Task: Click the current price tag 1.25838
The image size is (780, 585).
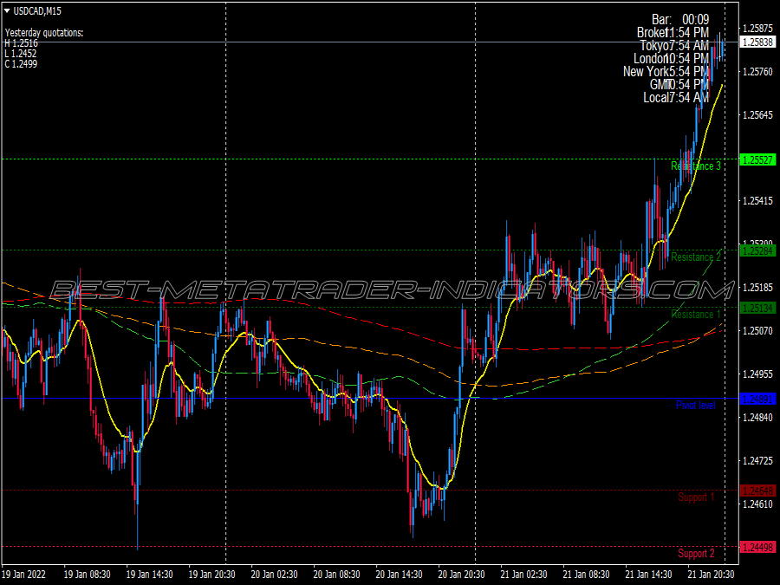Action: pyautogui.click(x=757, y=42)
